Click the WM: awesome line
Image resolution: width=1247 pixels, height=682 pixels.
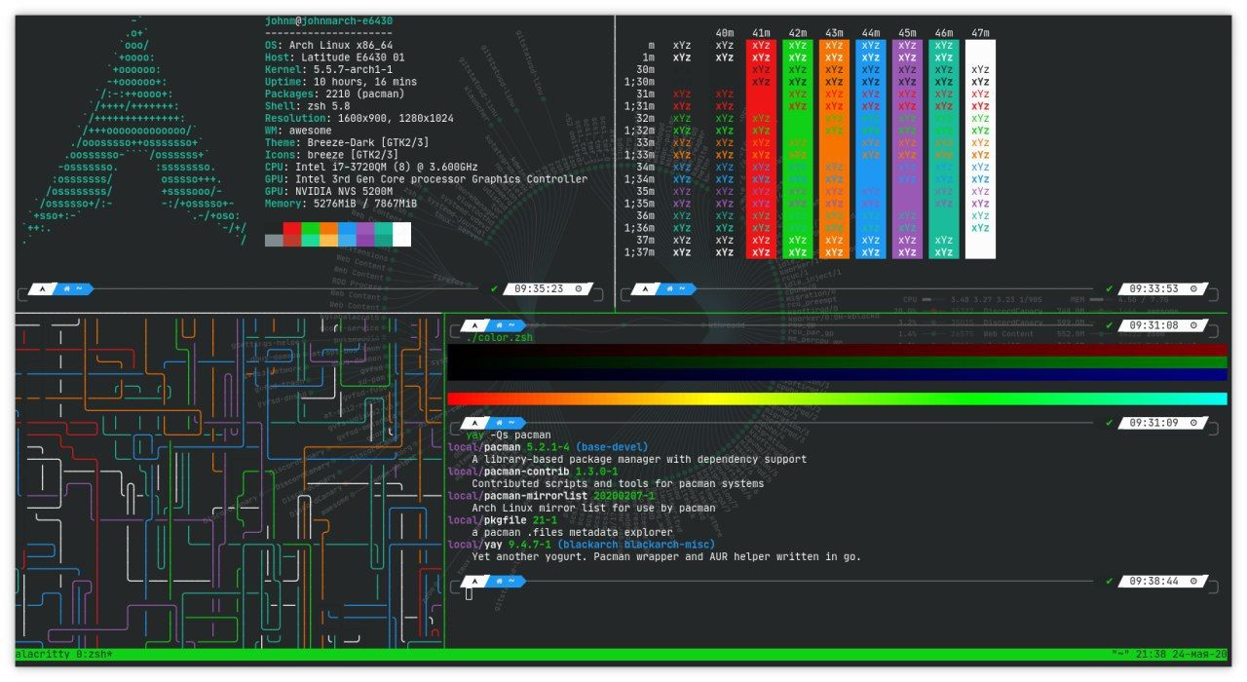(x=298, y=131)
